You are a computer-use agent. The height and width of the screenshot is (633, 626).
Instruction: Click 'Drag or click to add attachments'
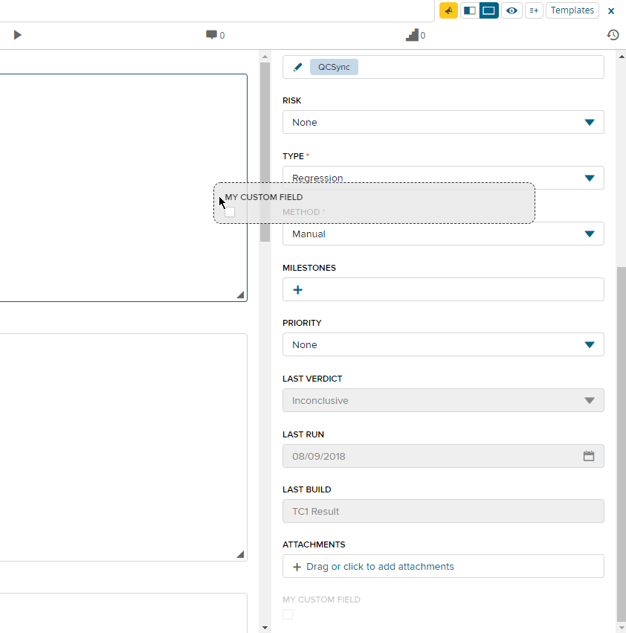[x=379, y=566]
